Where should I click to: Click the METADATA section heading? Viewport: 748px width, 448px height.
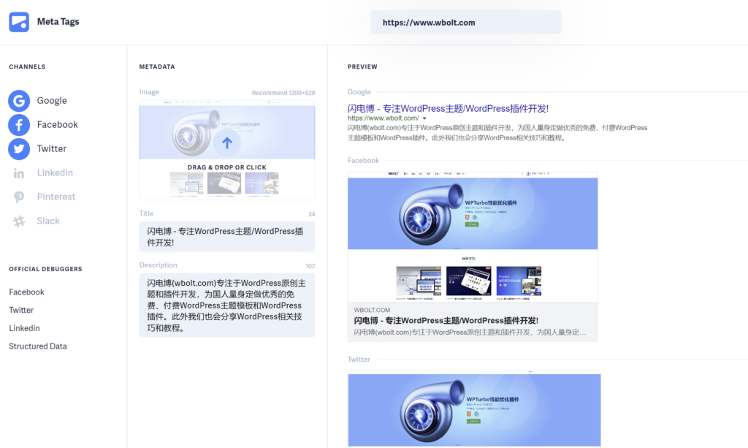[x=157, y=67]
